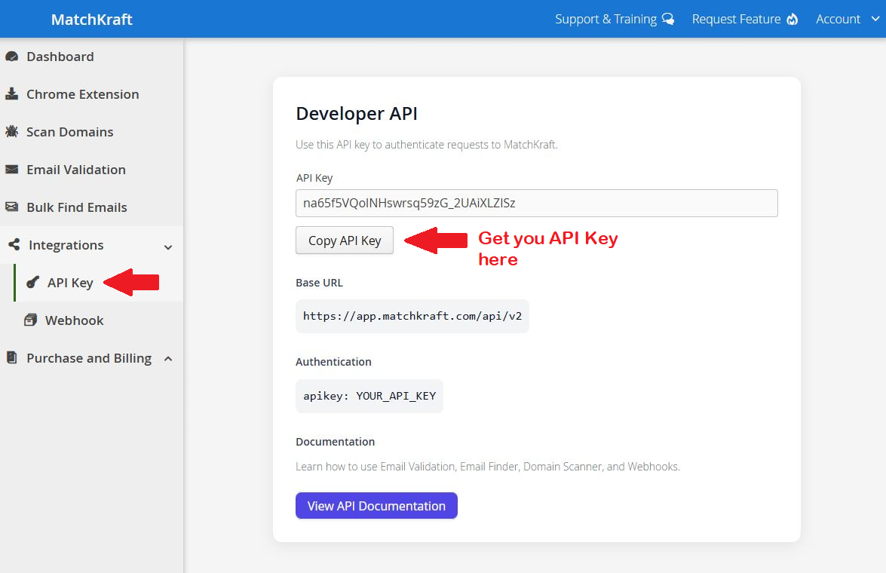
Task: Click the Documentation label
Action: tap(335, 442)
